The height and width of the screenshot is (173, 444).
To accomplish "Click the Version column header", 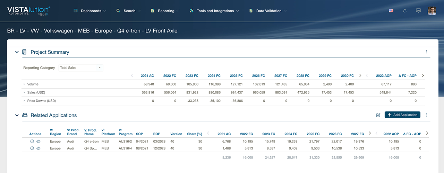I will pos(176,134).
